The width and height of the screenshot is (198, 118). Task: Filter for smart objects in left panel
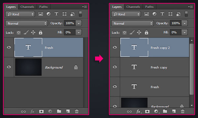[x=72, y=14]
